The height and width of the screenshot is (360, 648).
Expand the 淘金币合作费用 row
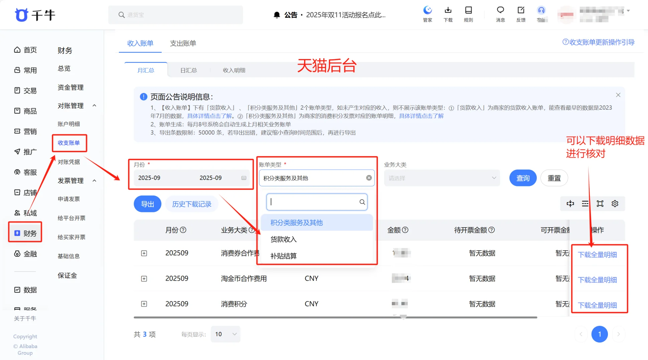pyautogui.click(x=144, y=279)
